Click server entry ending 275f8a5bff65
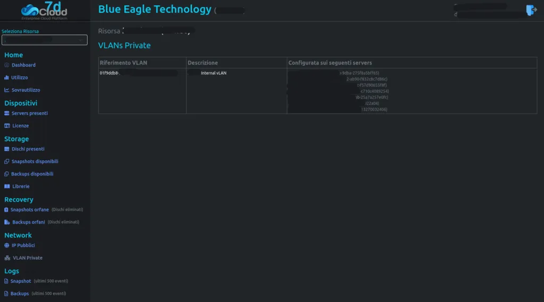The width and height of the screenshot is (544, 302). [x=359, y=73]
